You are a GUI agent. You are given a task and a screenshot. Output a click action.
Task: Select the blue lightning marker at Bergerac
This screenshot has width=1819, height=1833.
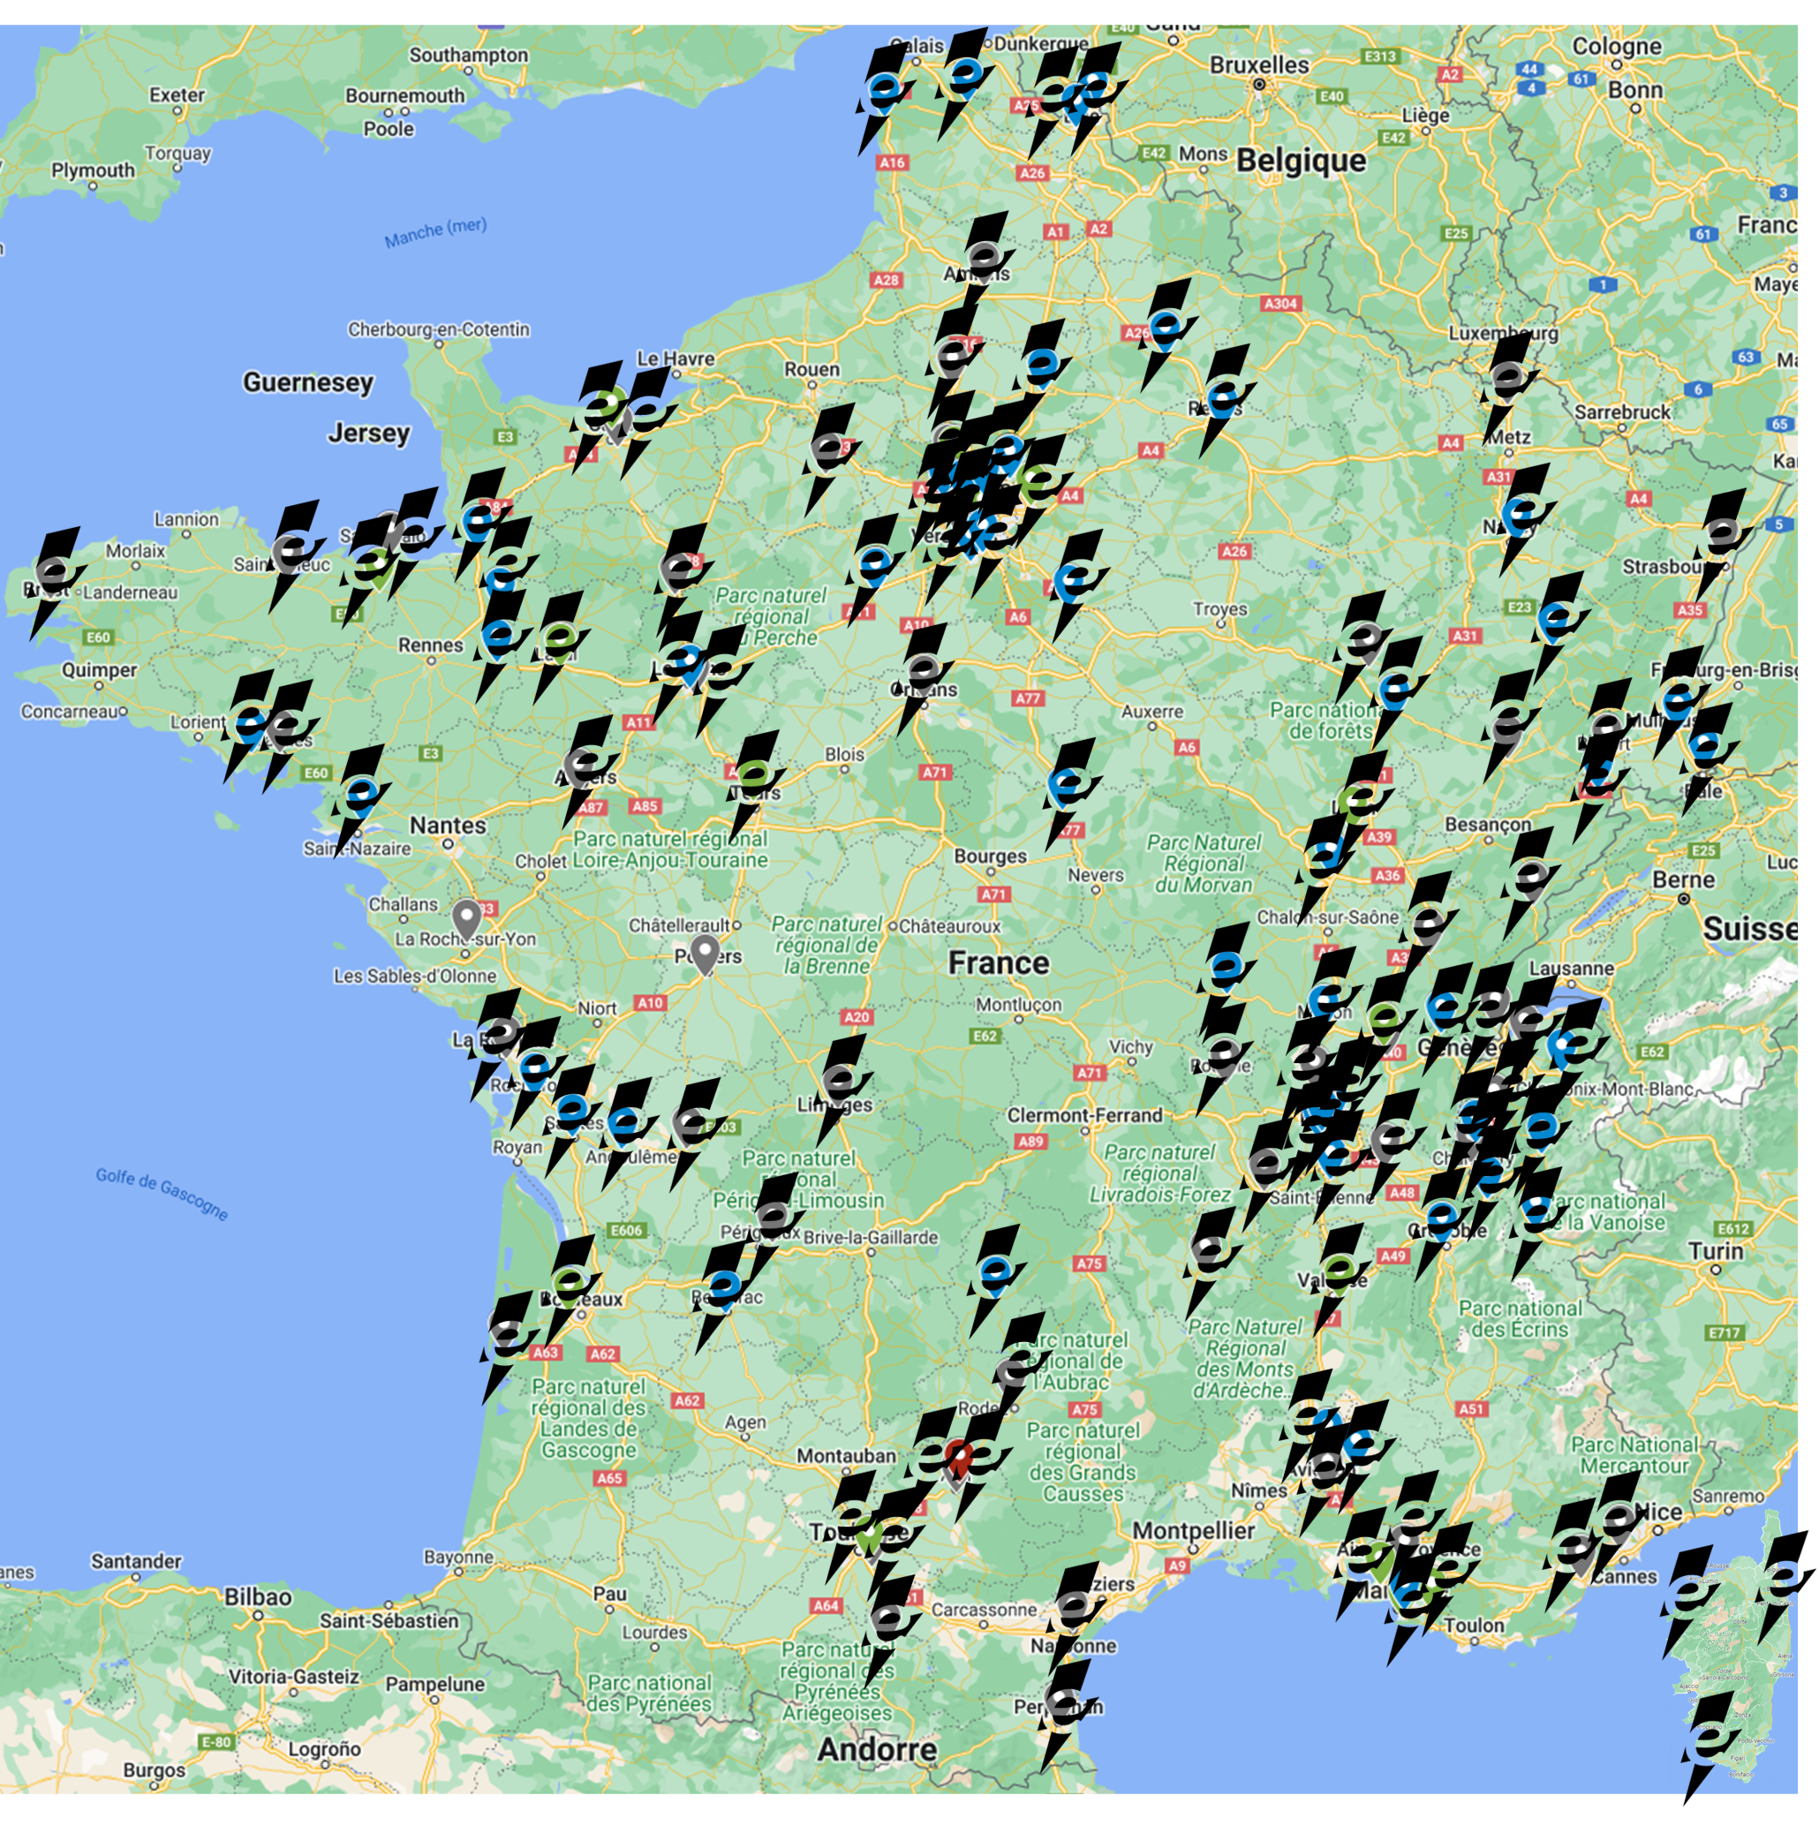coord(723,1297)
